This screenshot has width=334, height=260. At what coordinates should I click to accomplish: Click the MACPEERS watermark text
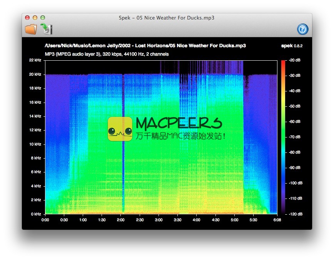click(179, 124)
